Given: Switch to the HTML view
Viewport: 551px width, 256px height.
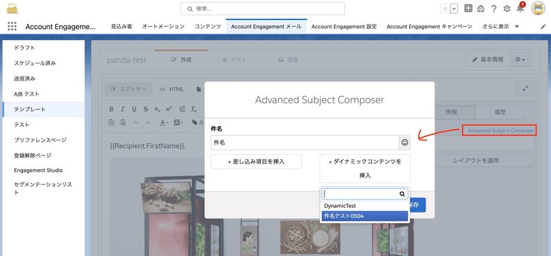Looking at the screenshot, I should (x=171, y=89).
